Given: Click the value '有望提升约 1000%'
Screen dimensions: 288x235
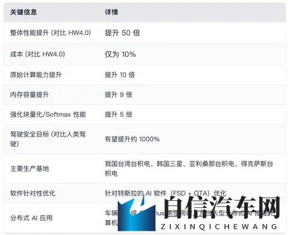Looking at the screenshot, I should pyautogui.click(x=132, y=139).
